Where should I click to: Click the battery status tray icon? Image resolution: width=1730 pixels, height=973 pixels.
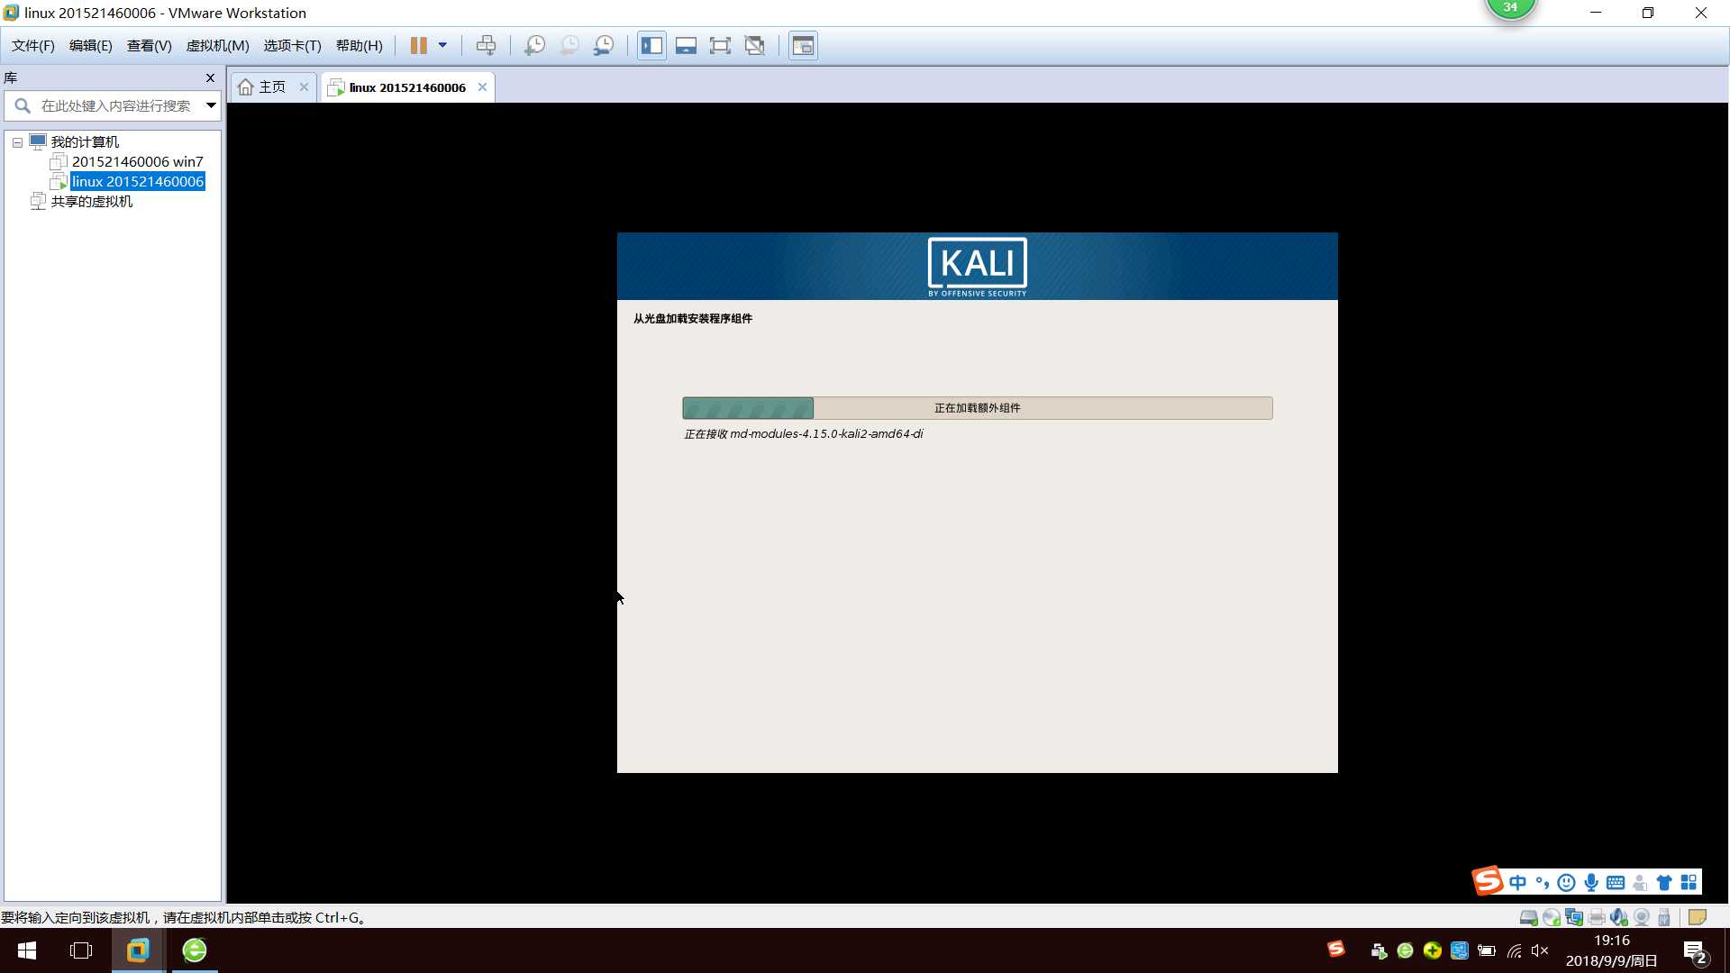pos(1487,950)
